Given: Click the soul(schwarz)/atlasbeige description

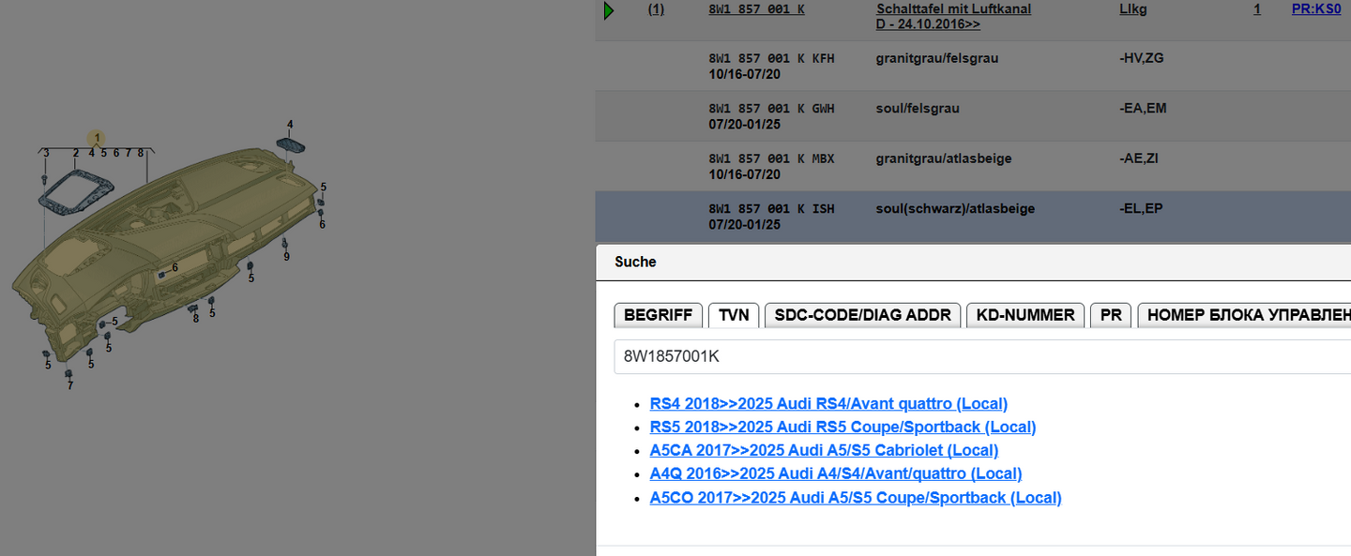Looking at the screenshot, I should pos(955,208).
